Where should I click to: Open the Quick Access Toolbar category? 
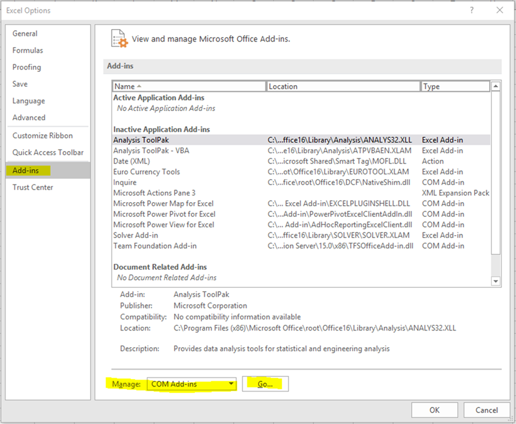tap(48, 153)
